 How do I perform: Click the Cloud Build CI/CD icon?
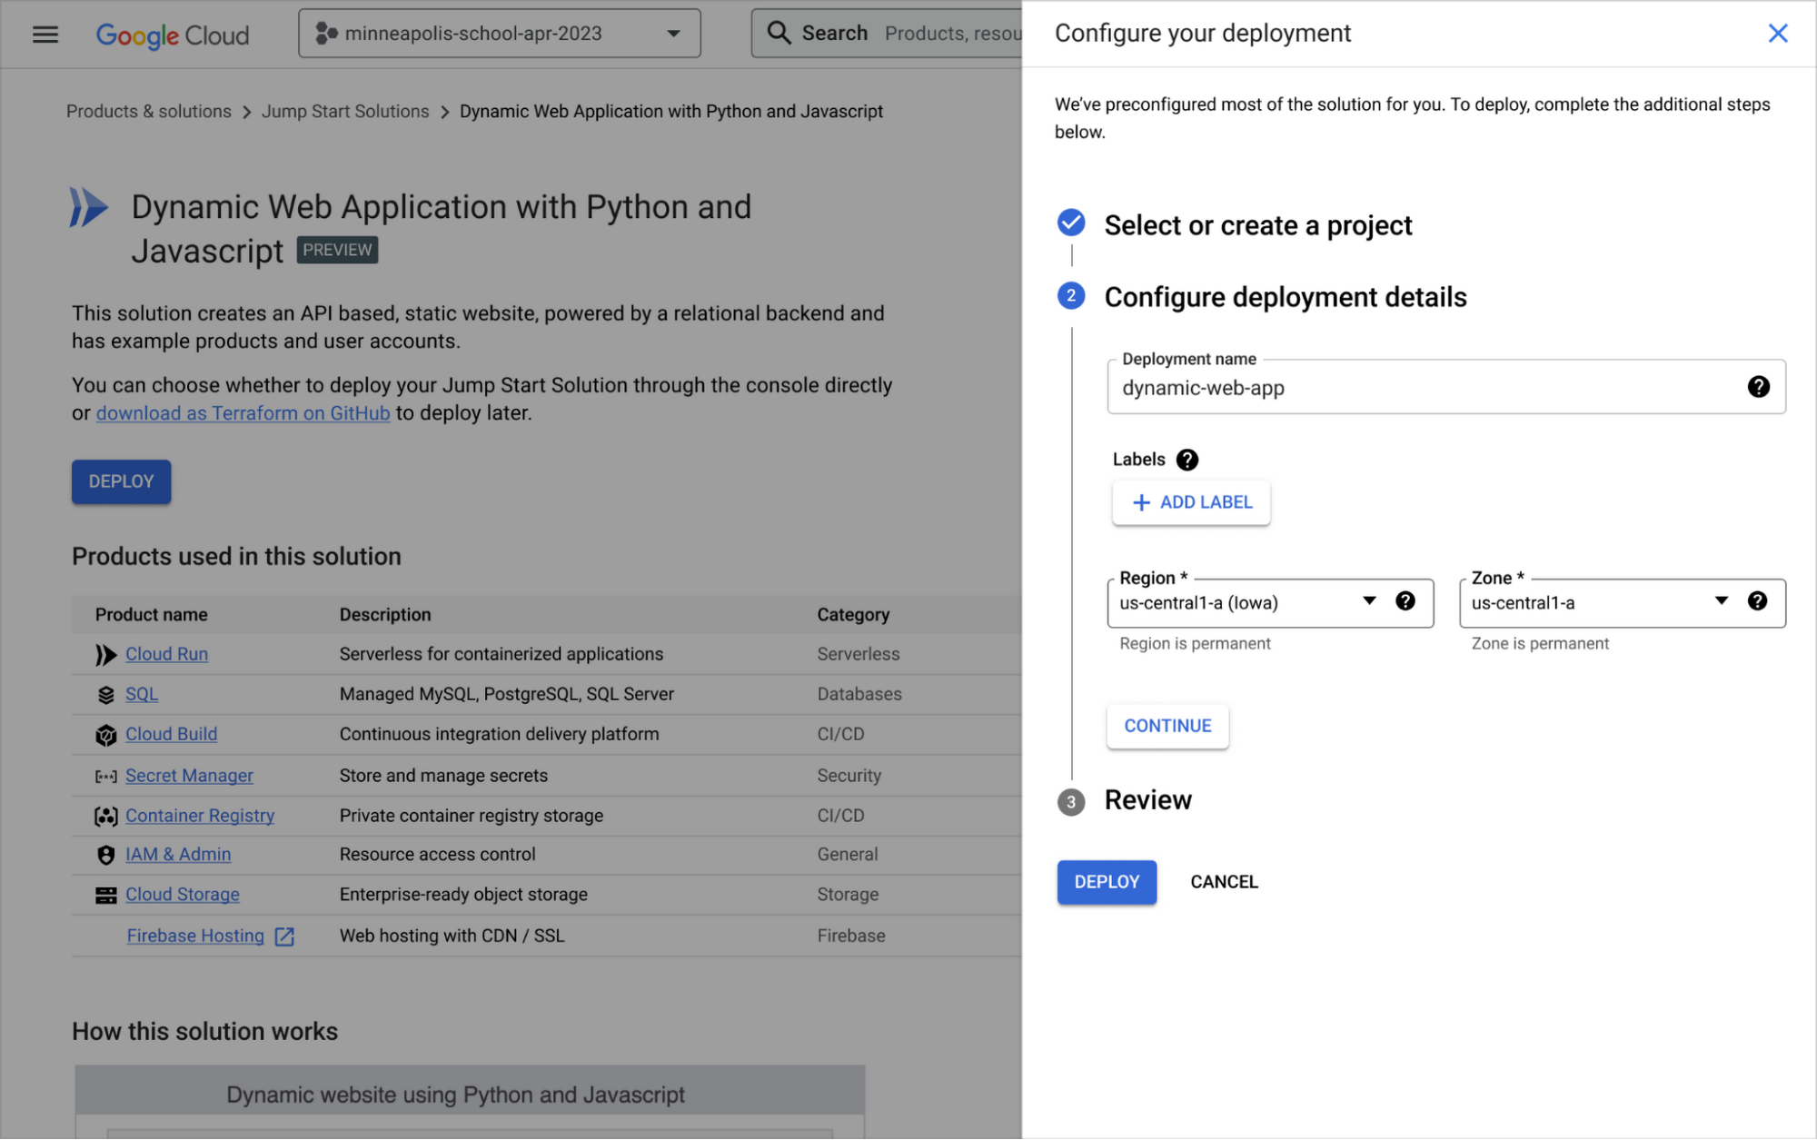pyautogui.click(x=105, y=734)
